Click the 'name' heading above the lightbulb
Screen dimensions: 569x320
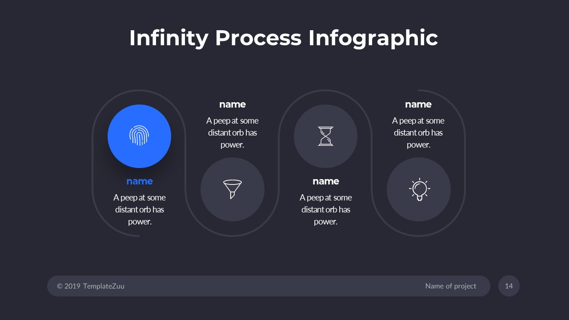[418, 104]
